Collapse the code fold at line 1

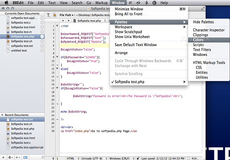(x=57, y=26)
